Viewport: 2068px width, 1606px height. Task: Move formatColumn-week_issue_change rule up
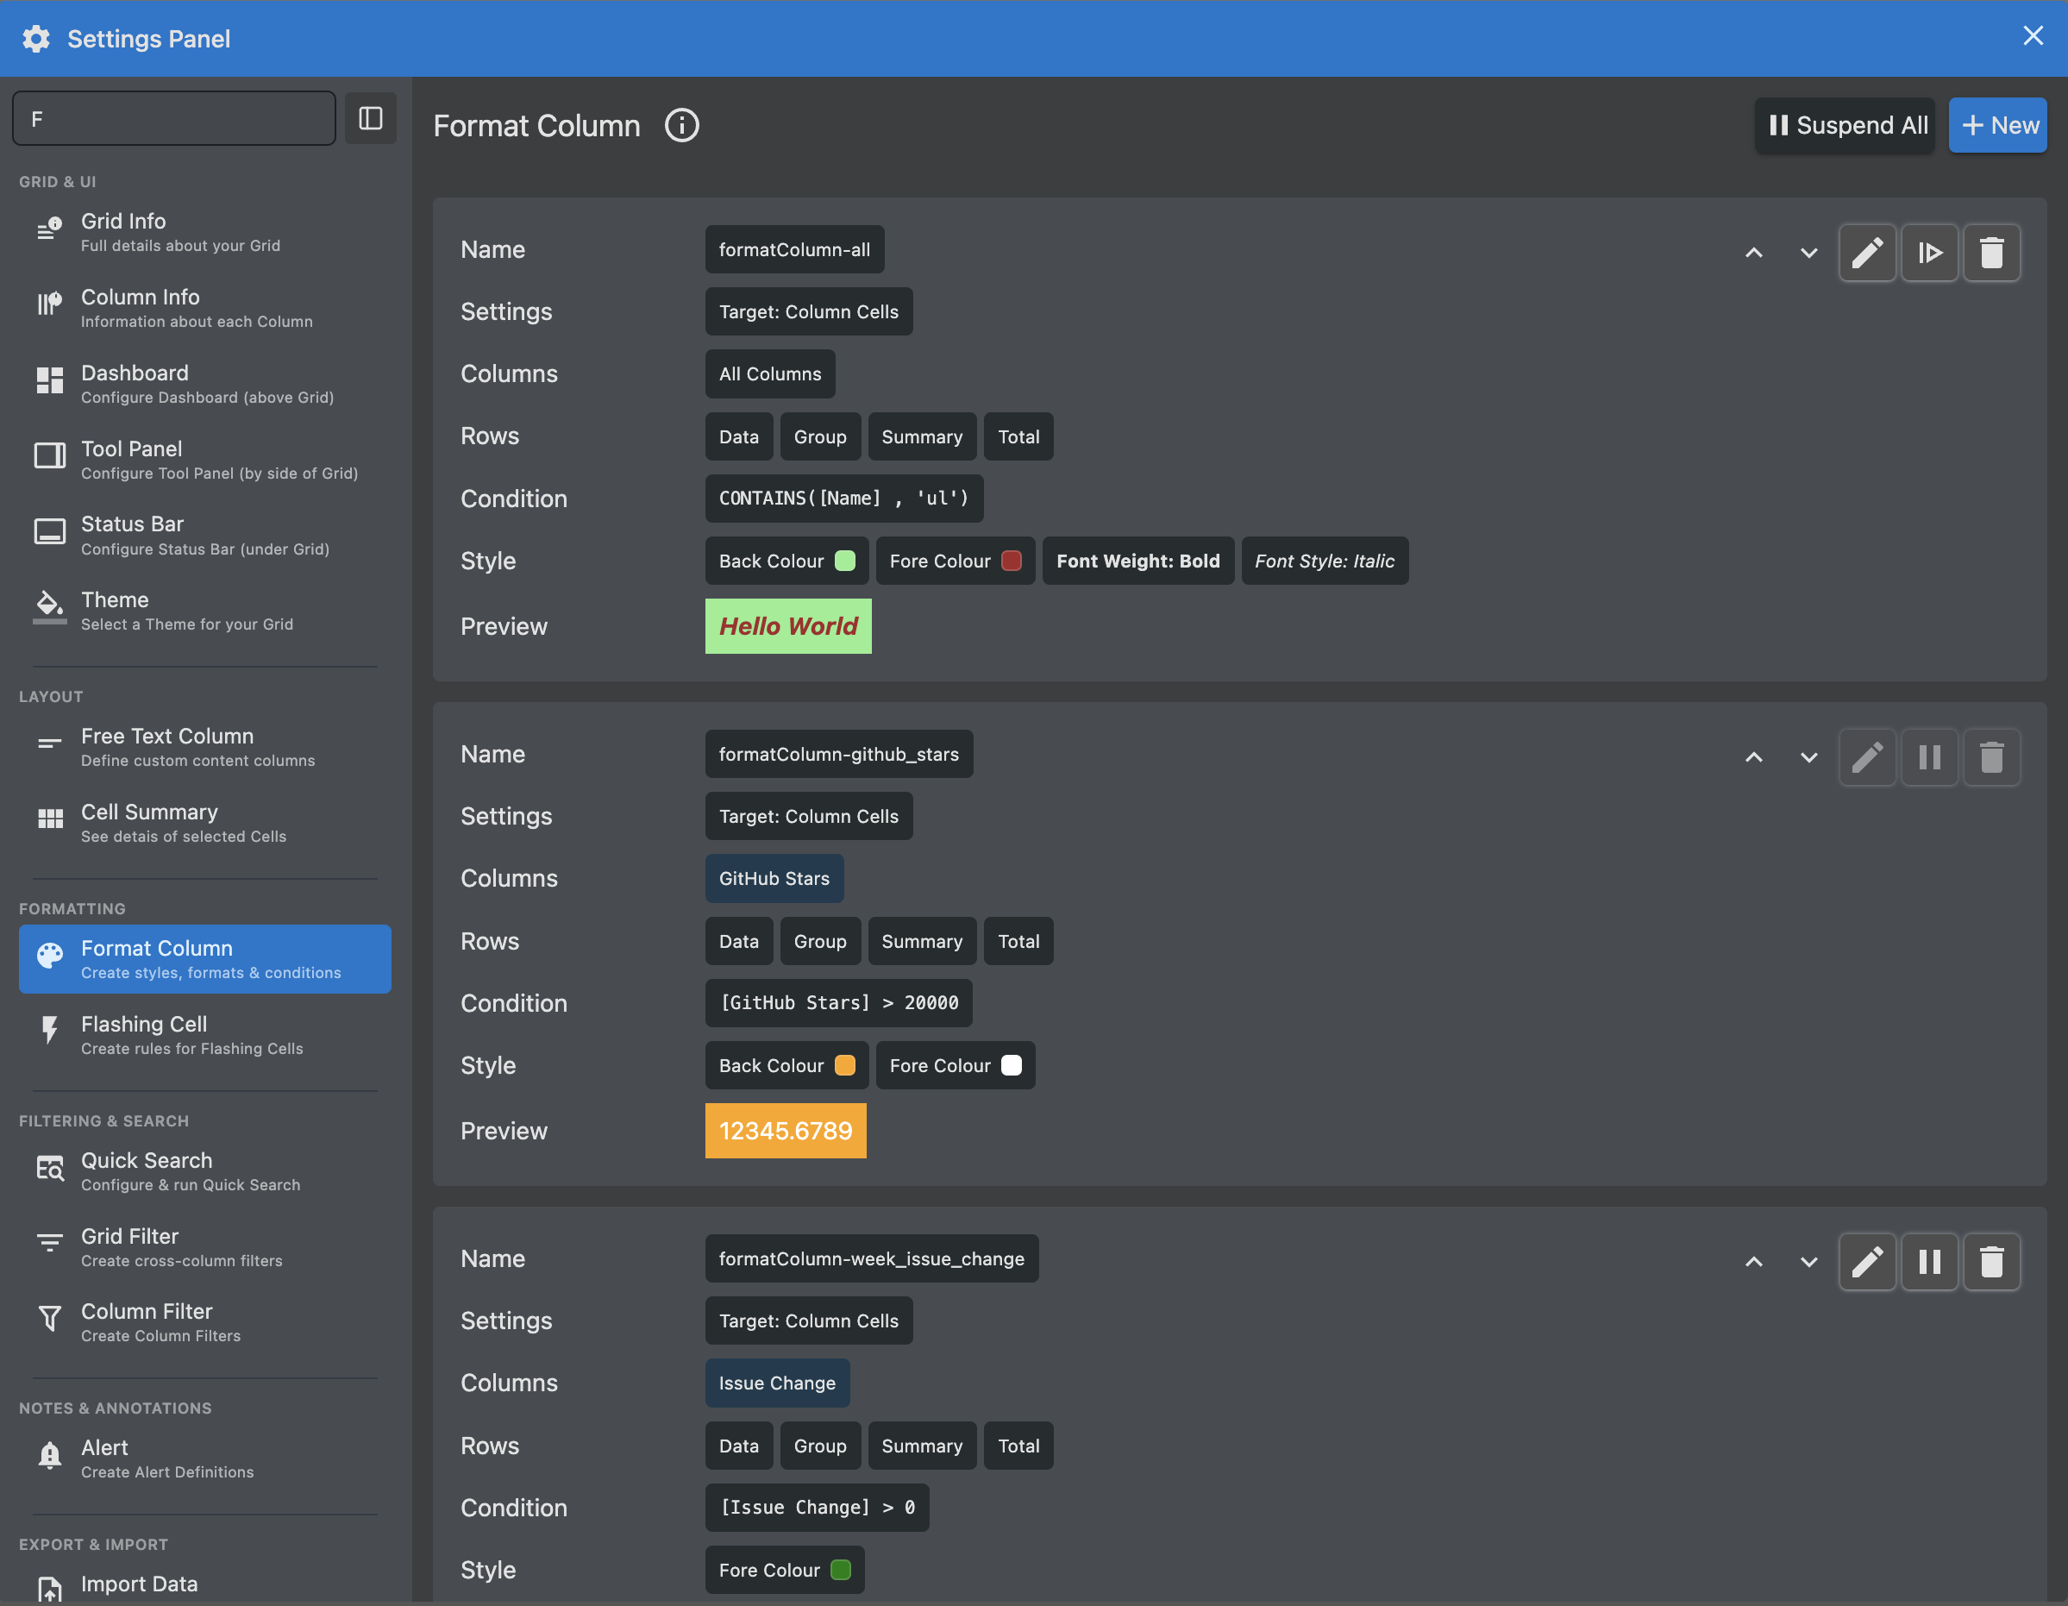click(x=1753, y=1261)
